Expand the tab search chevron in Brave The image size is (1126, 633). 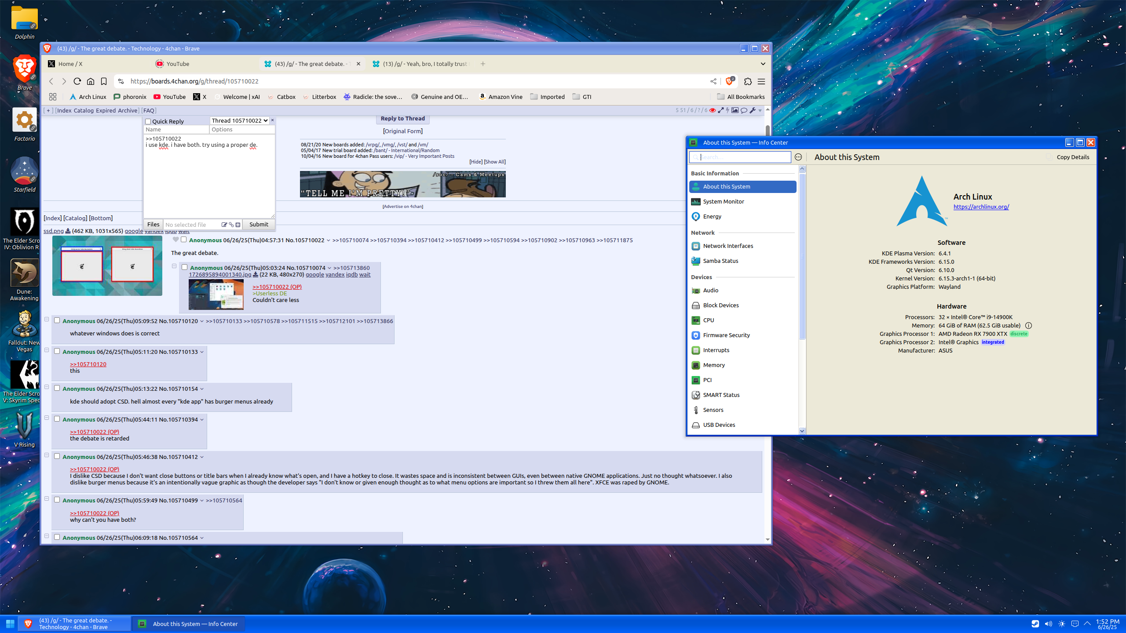click(763, 64)
